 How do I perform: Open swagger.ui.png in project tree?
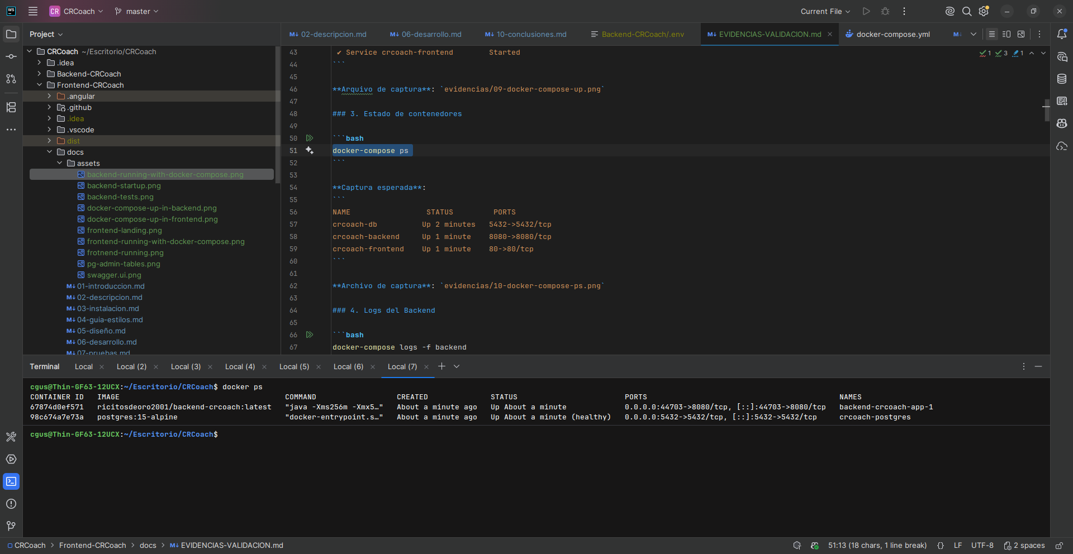coord(114,275)
